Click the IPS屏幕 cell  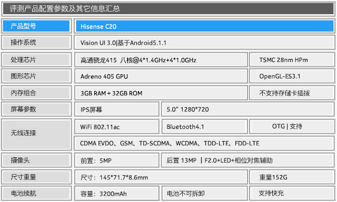[117, 109]
